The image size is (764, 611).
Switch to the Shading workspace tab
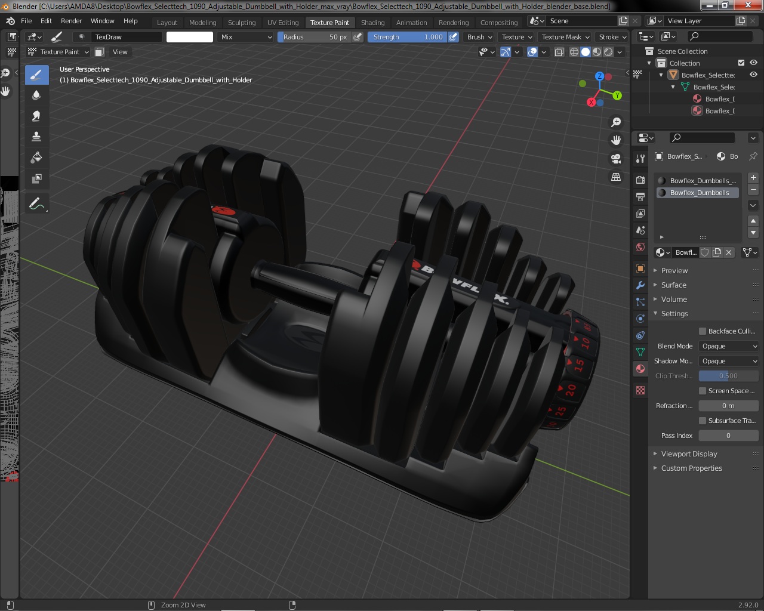tap(373, 23)
